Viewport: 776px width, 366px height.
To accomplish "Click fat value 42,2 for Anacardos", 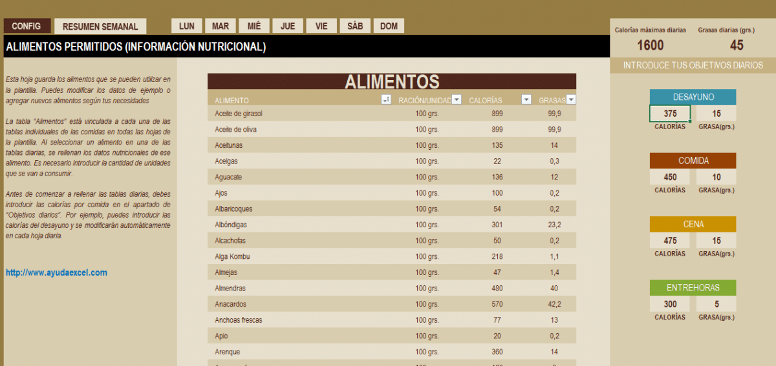I will click(554, 304).
